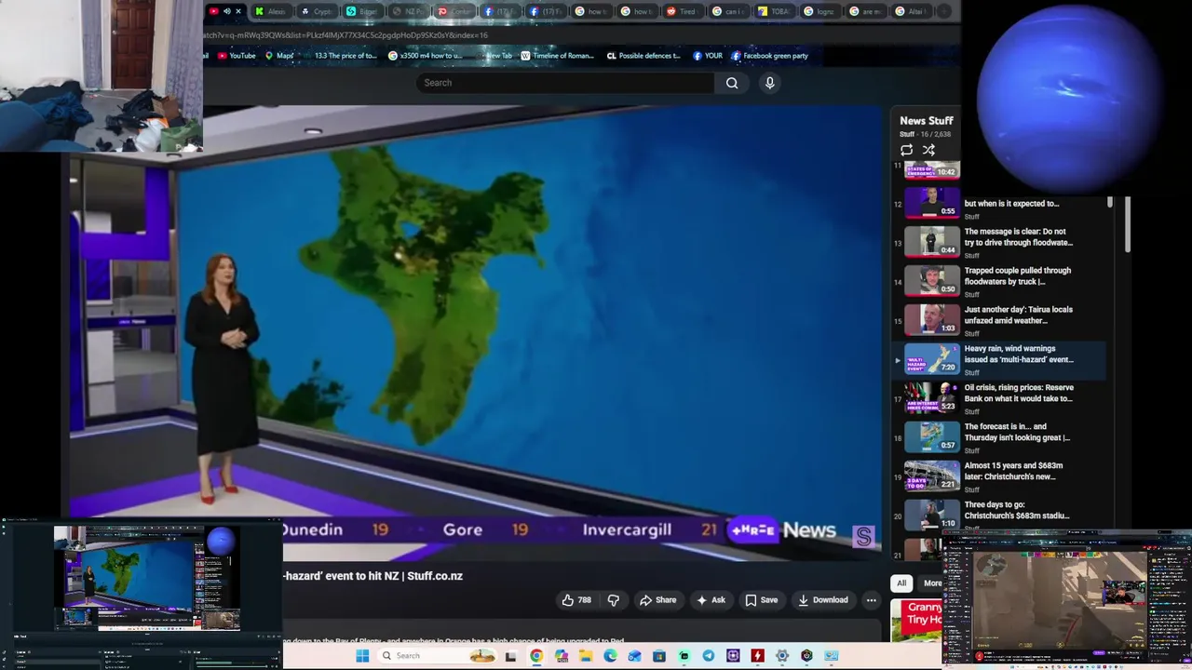
Task: Play 'but when is it expected to' video
Action: [1001, 204]
